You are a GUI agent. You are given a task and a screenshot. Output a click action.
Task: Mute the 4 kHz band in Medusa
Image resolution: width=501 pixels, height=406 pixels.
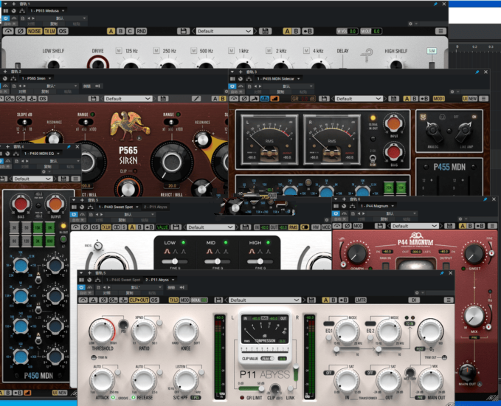click(306, 51)
